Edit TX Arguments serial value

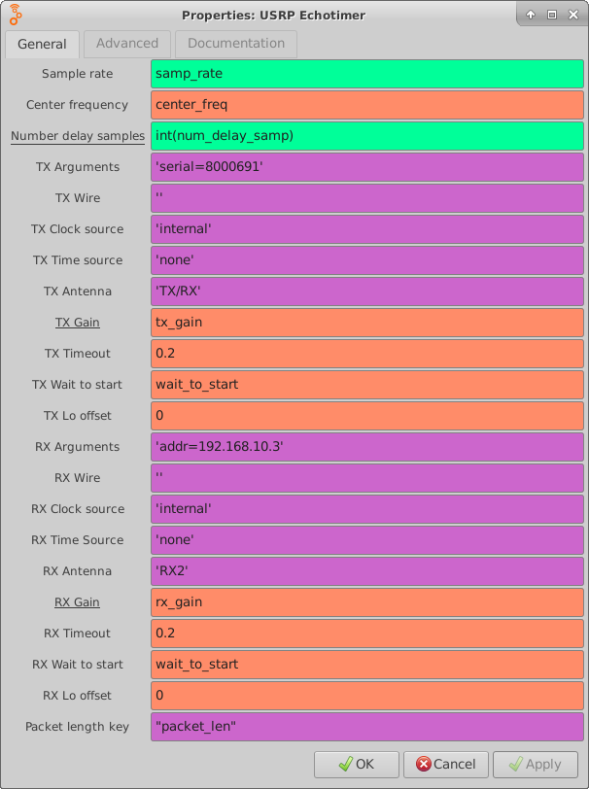click(367, 167)
